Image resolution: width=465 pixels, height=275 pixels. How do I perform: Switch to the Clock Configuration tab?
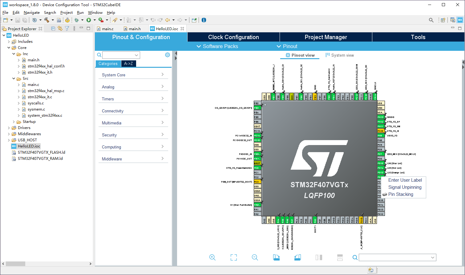(233, 37)
